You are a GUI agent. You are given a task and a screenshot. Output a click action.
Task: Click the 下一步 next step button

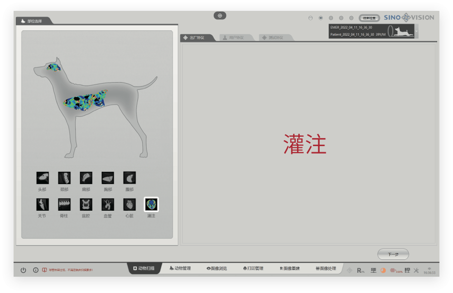[393, 254]
